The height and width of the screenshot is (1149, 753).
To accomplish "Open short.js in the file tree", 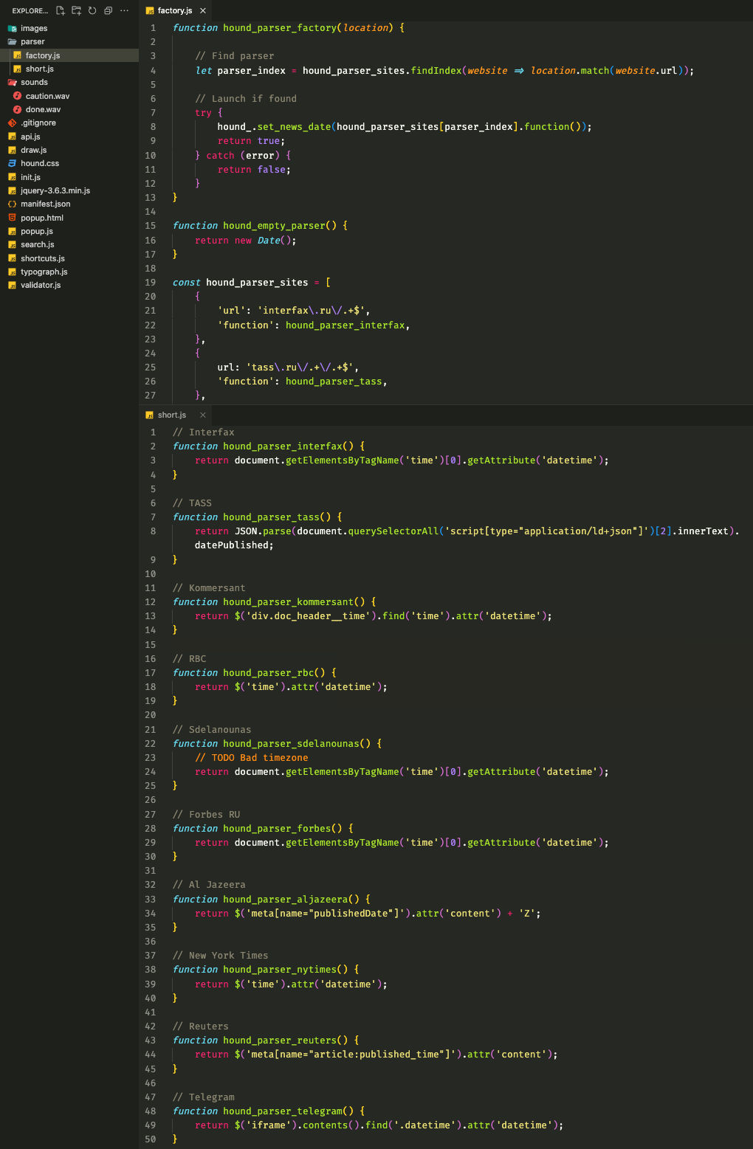I will (69, 69).
